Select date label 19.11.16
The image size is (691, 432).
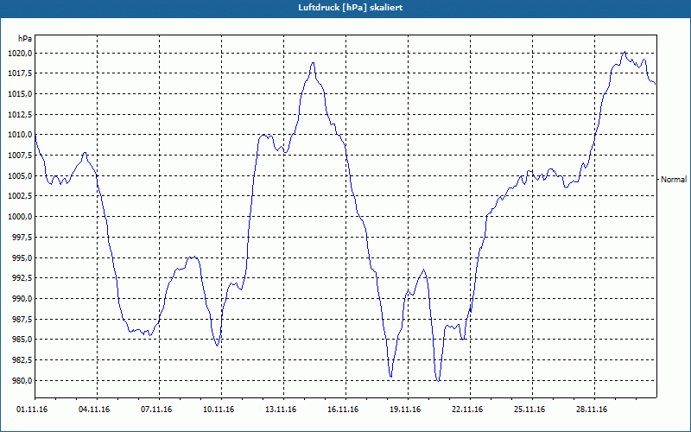[x=405, y=410]
